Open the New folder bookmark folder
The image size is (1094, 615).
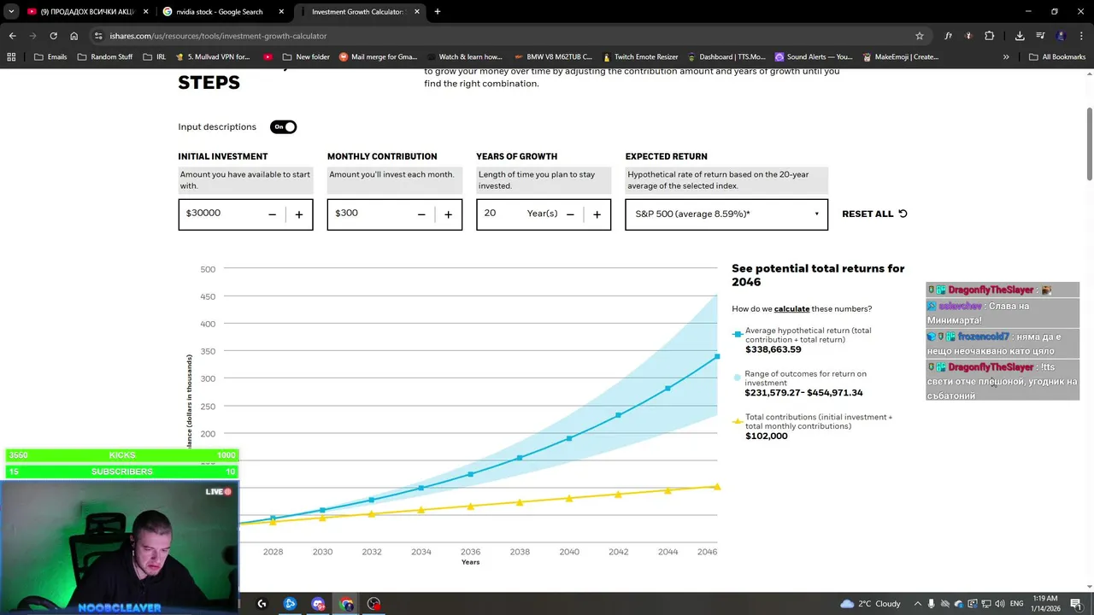(304, 57)
